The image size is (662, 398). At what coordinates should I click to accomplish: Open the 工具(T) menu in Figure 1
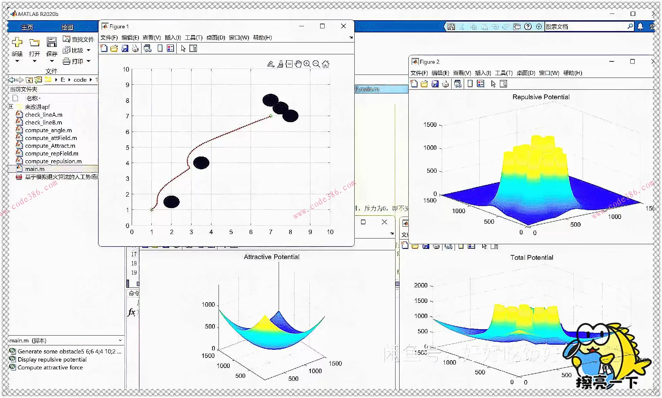tap(193, 37)
